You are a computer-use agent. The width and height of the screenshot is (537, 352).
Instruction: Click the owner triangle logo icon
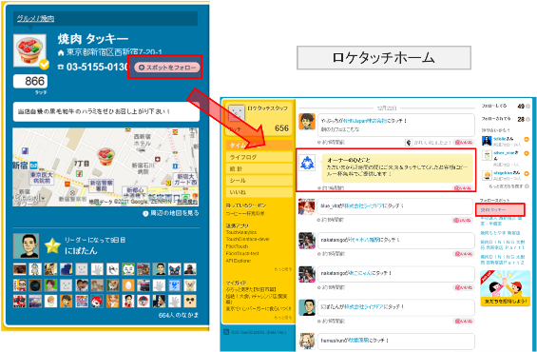[307, 163]
